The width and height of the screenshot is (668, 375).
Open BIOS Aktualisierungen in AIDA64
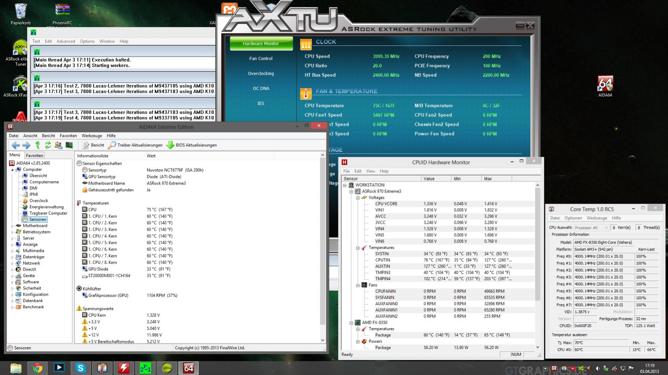[x=192, y=145]
